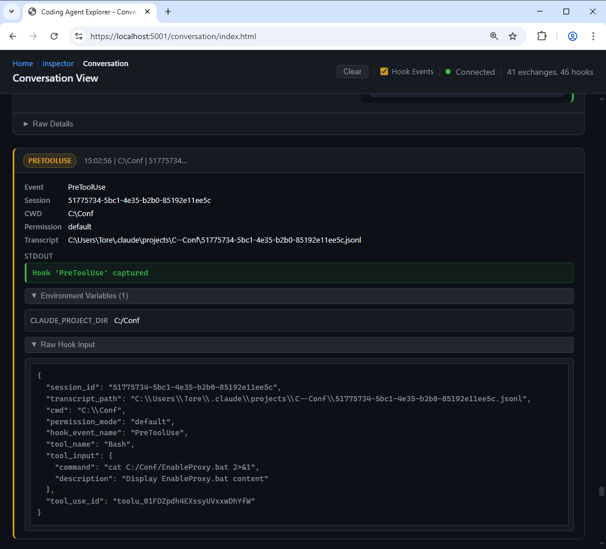
Task: Click the green Connected status dot
Action: (x=448, y=72)
